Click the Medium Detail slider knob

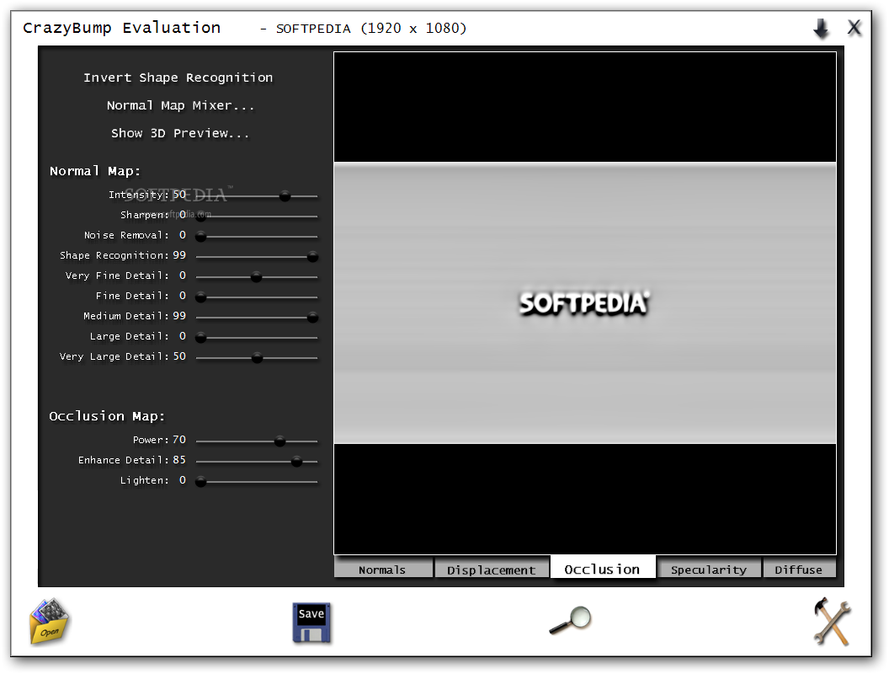coord(312,318)
